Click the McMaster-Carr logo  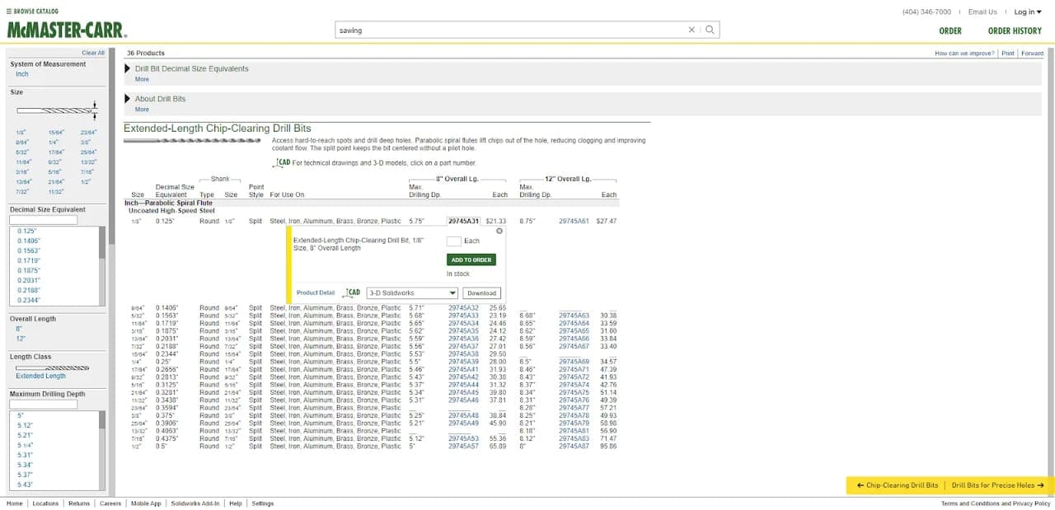(67, 30)
